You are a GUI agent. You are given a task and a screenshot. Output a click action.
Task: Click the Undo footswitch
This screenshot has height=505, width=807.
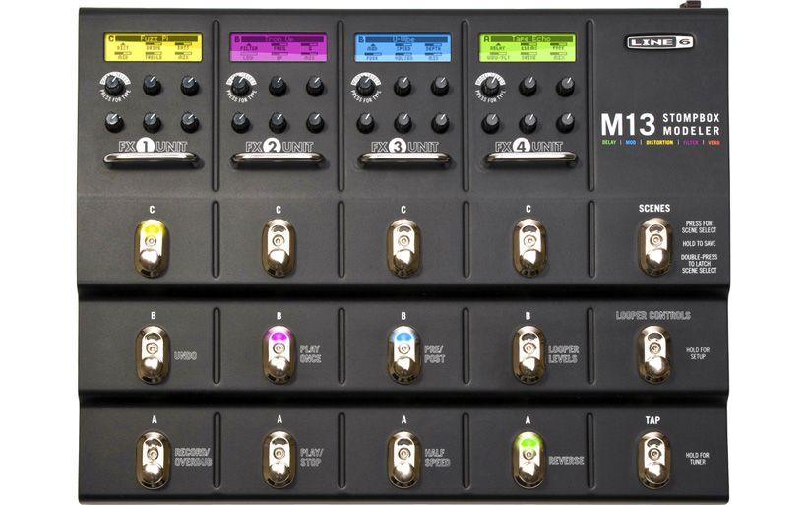(x=153, y=354)
